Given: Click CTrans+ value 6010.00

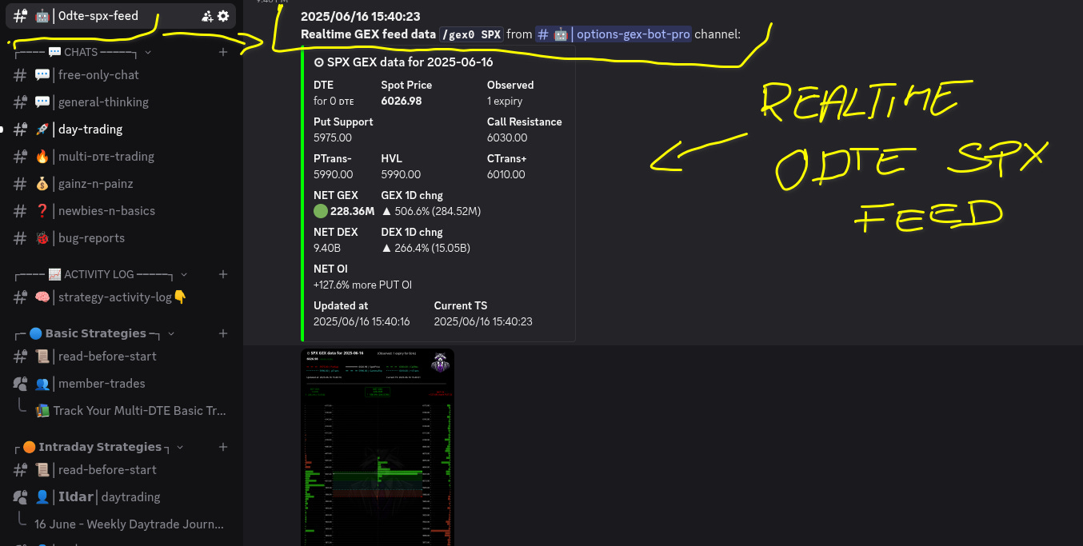Looking at the screenshot, I should tap(506, 174).
